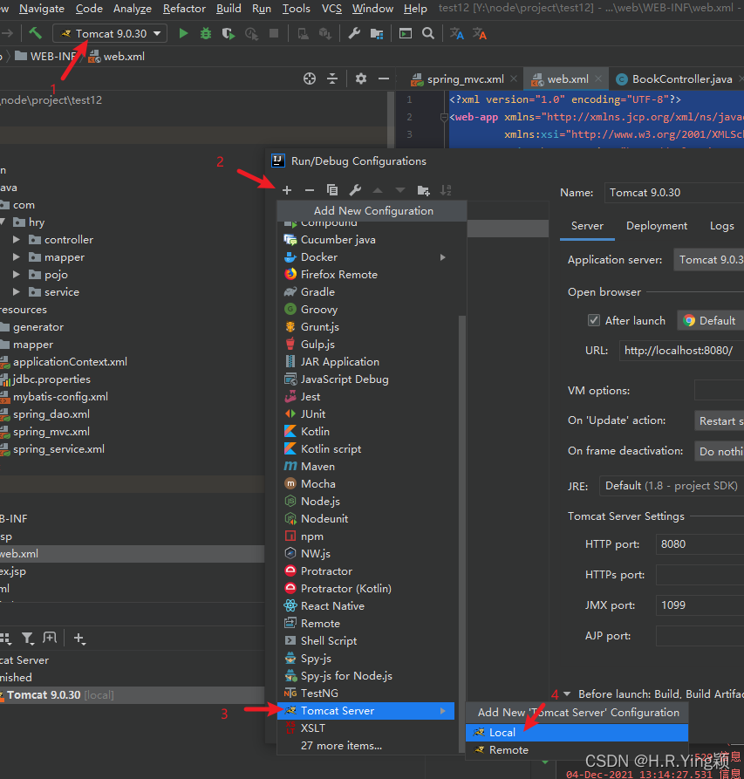Choose Tomcat Server in configuration list

(365, 710)
